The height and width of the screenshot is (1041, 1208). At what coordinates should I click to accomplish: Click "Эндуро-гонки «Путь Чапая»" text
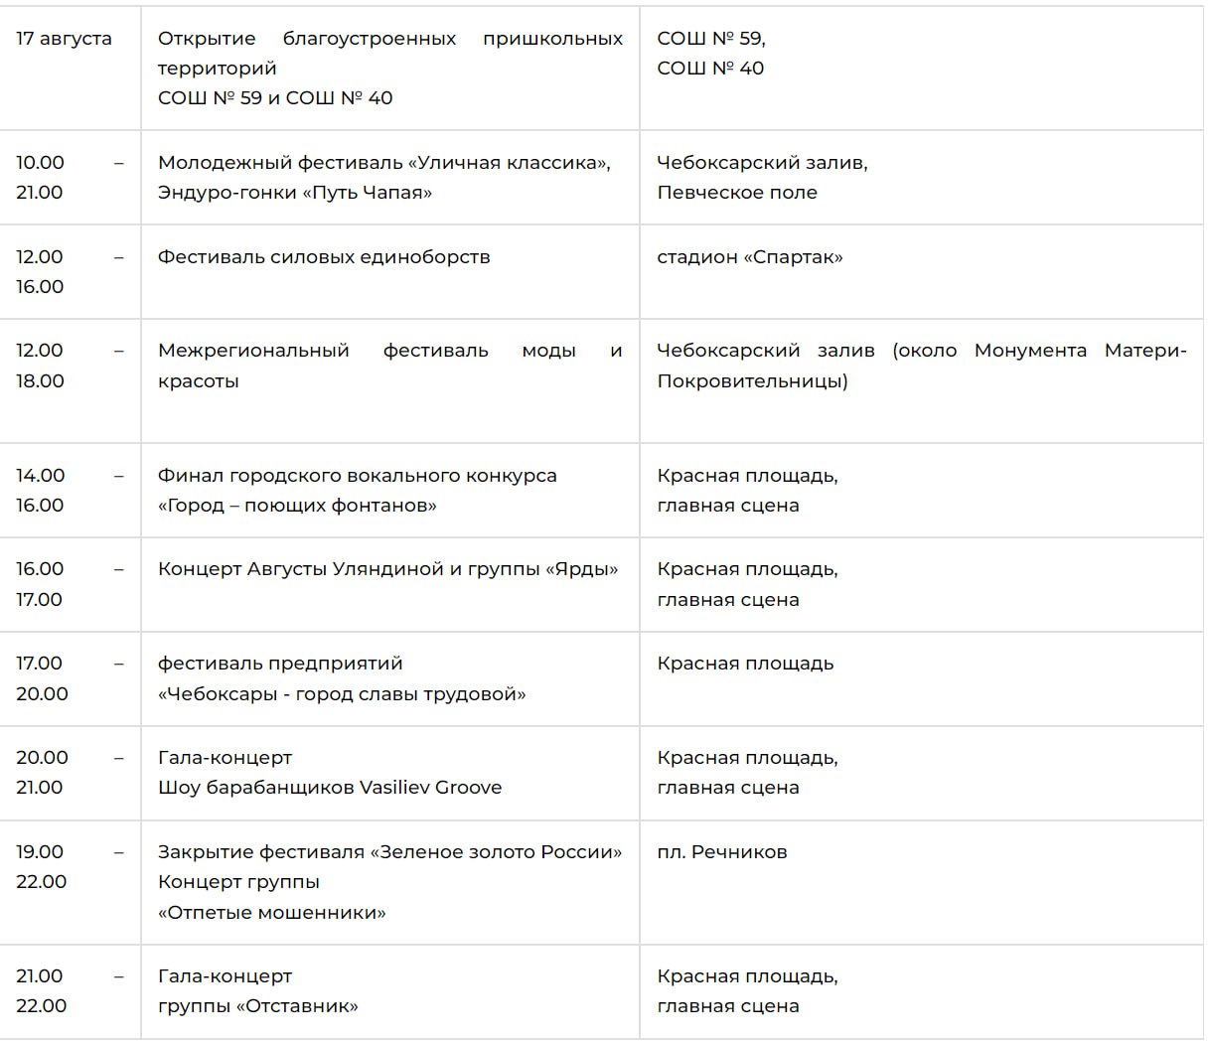pyautogui.click(x=295, y=193)
